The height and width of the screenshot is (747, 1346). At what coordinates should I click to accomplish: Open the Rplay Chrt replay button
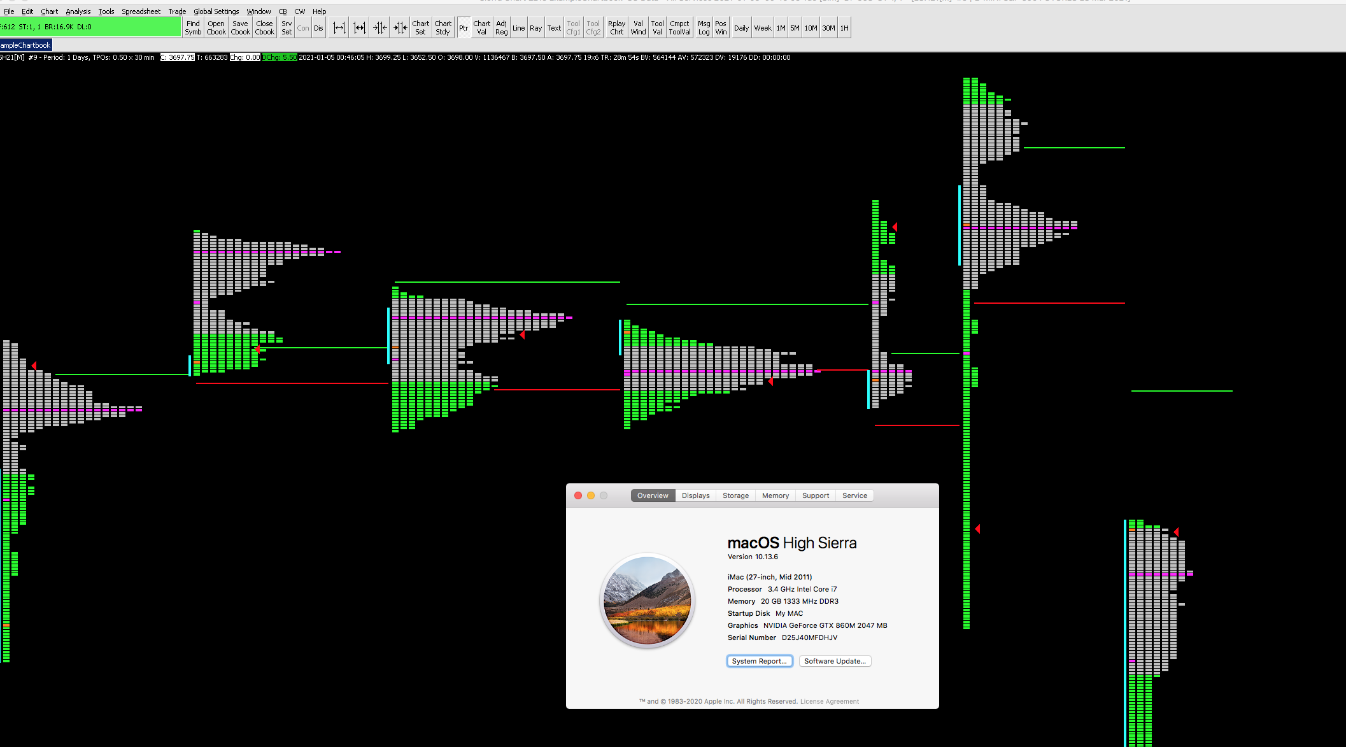pyautogui.click(x=616, y=27)
